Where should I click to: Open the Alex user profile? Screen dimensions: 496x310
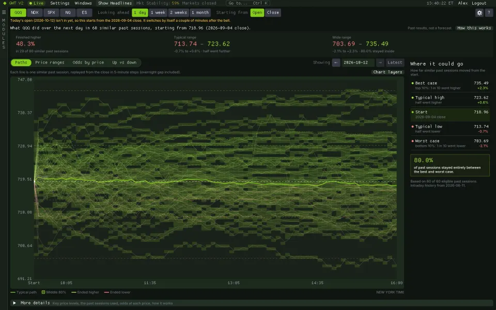click(x=463, y=3)
